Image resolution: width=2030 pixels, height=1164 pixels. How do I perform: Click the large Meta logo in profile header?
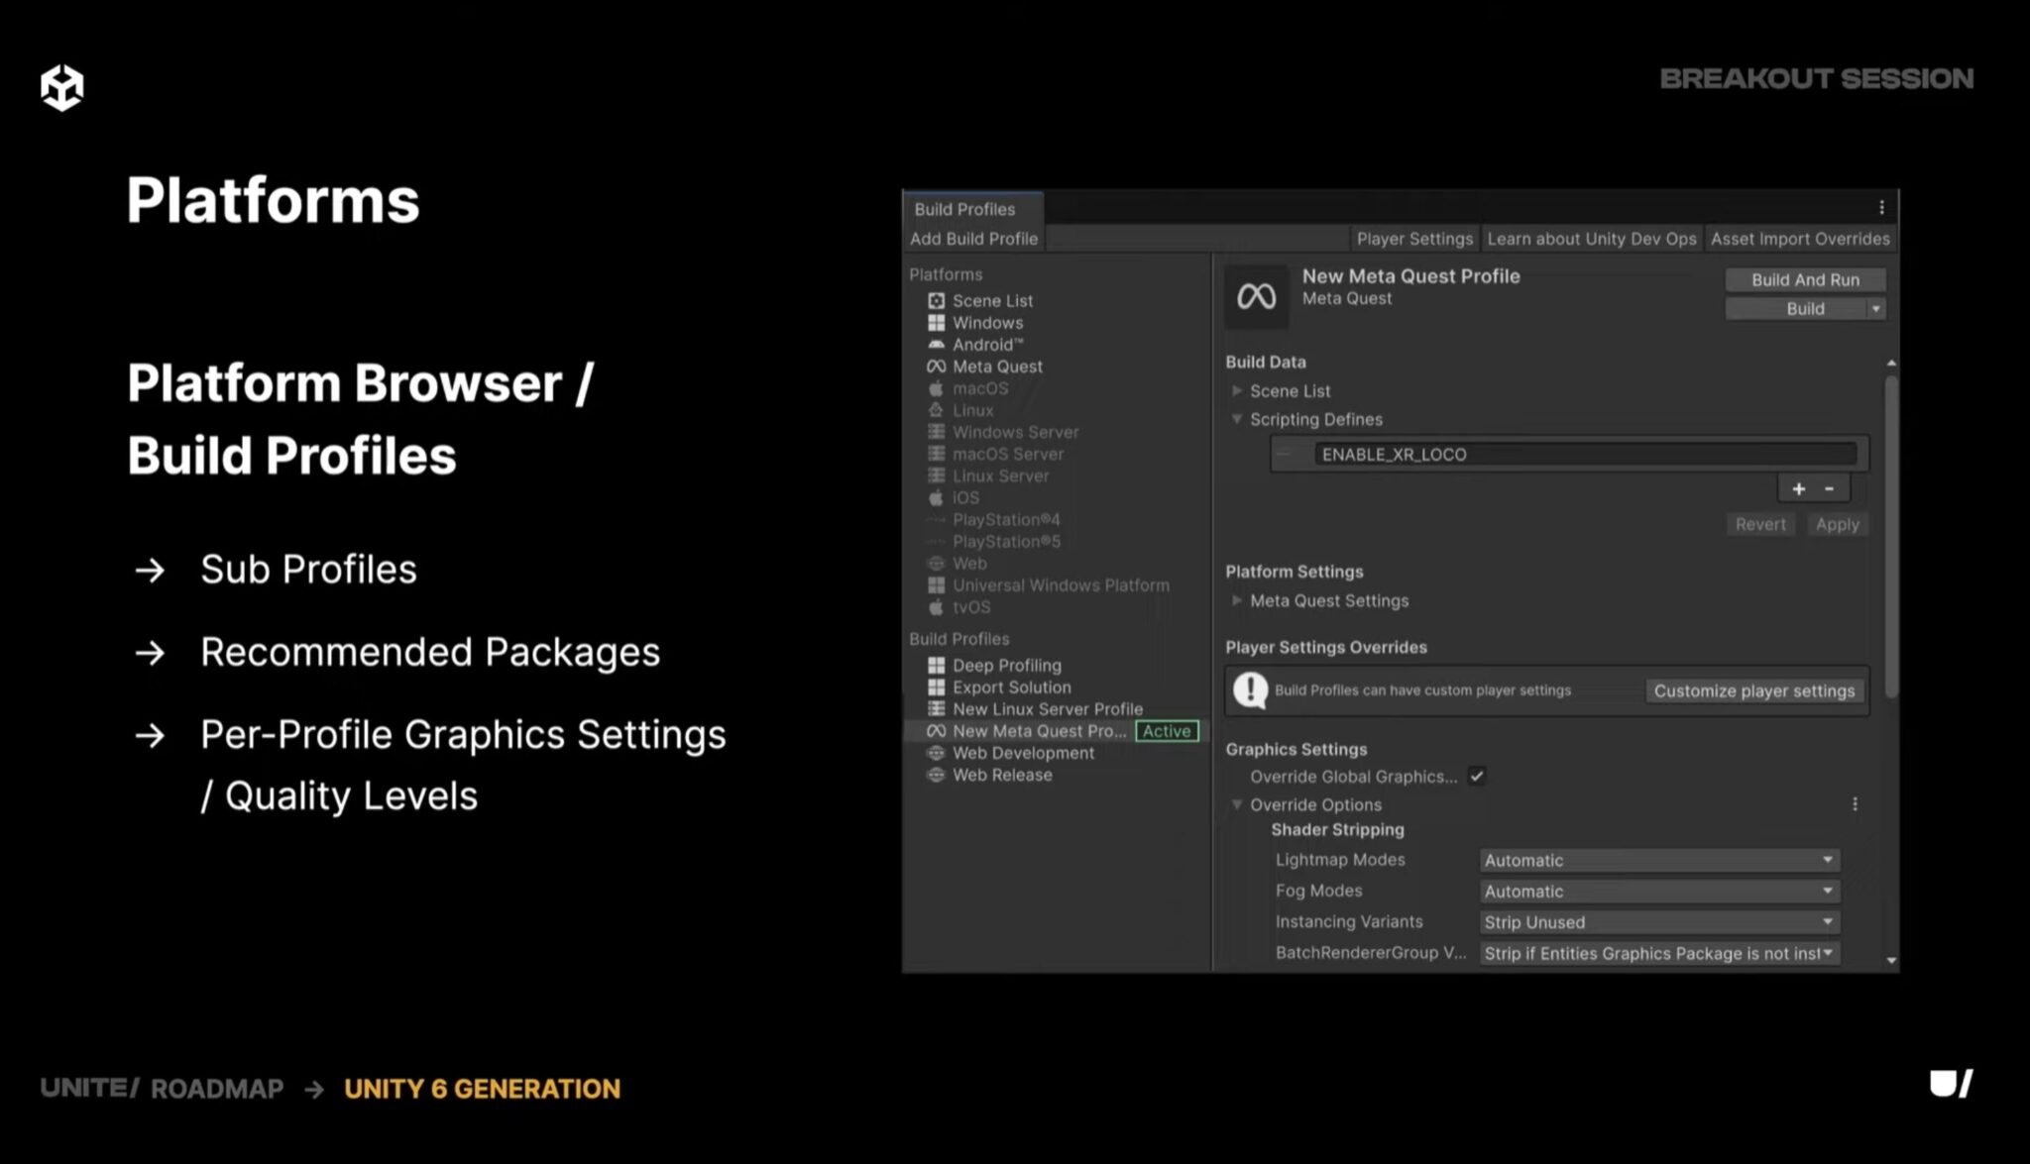[1256, 295]
